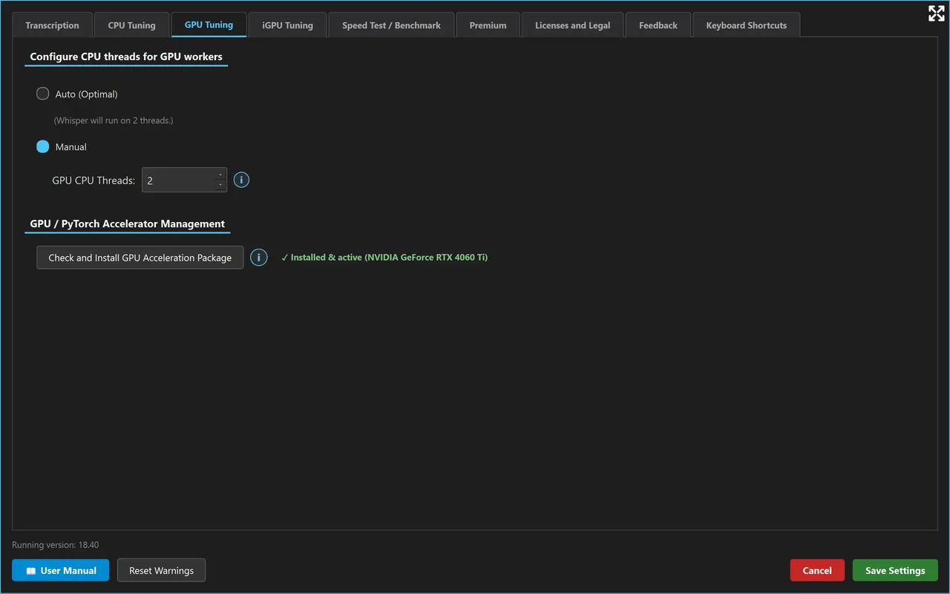View the Keyboard Shortcuts tab
This screenshot has width=950, height=594.
click(x=746, y=25)
